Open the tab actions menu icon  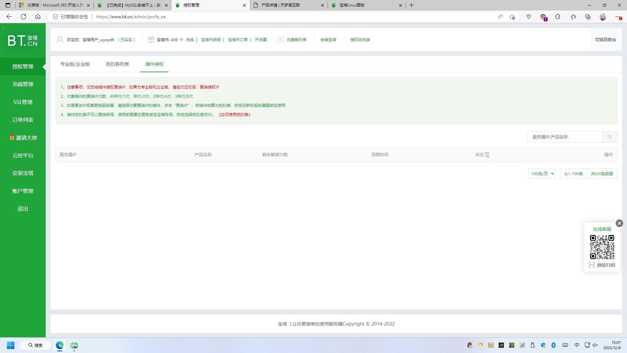(8, 5)
